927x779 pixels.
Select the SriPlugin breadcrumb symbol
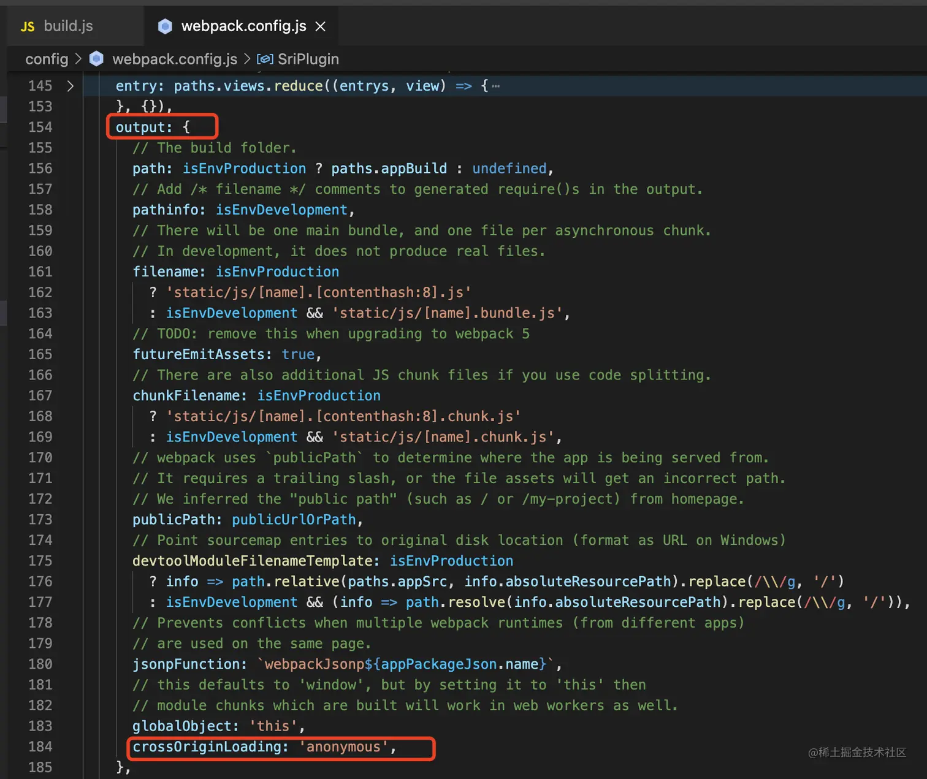pos(308,59)
